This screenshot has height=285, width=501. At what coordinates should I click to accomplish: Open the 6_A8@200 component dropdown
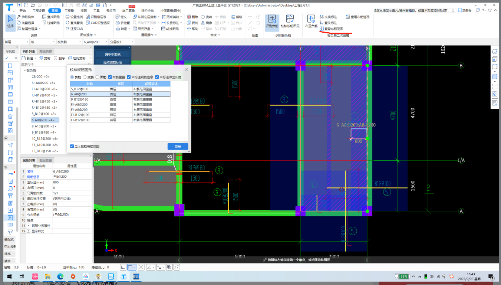96,42
